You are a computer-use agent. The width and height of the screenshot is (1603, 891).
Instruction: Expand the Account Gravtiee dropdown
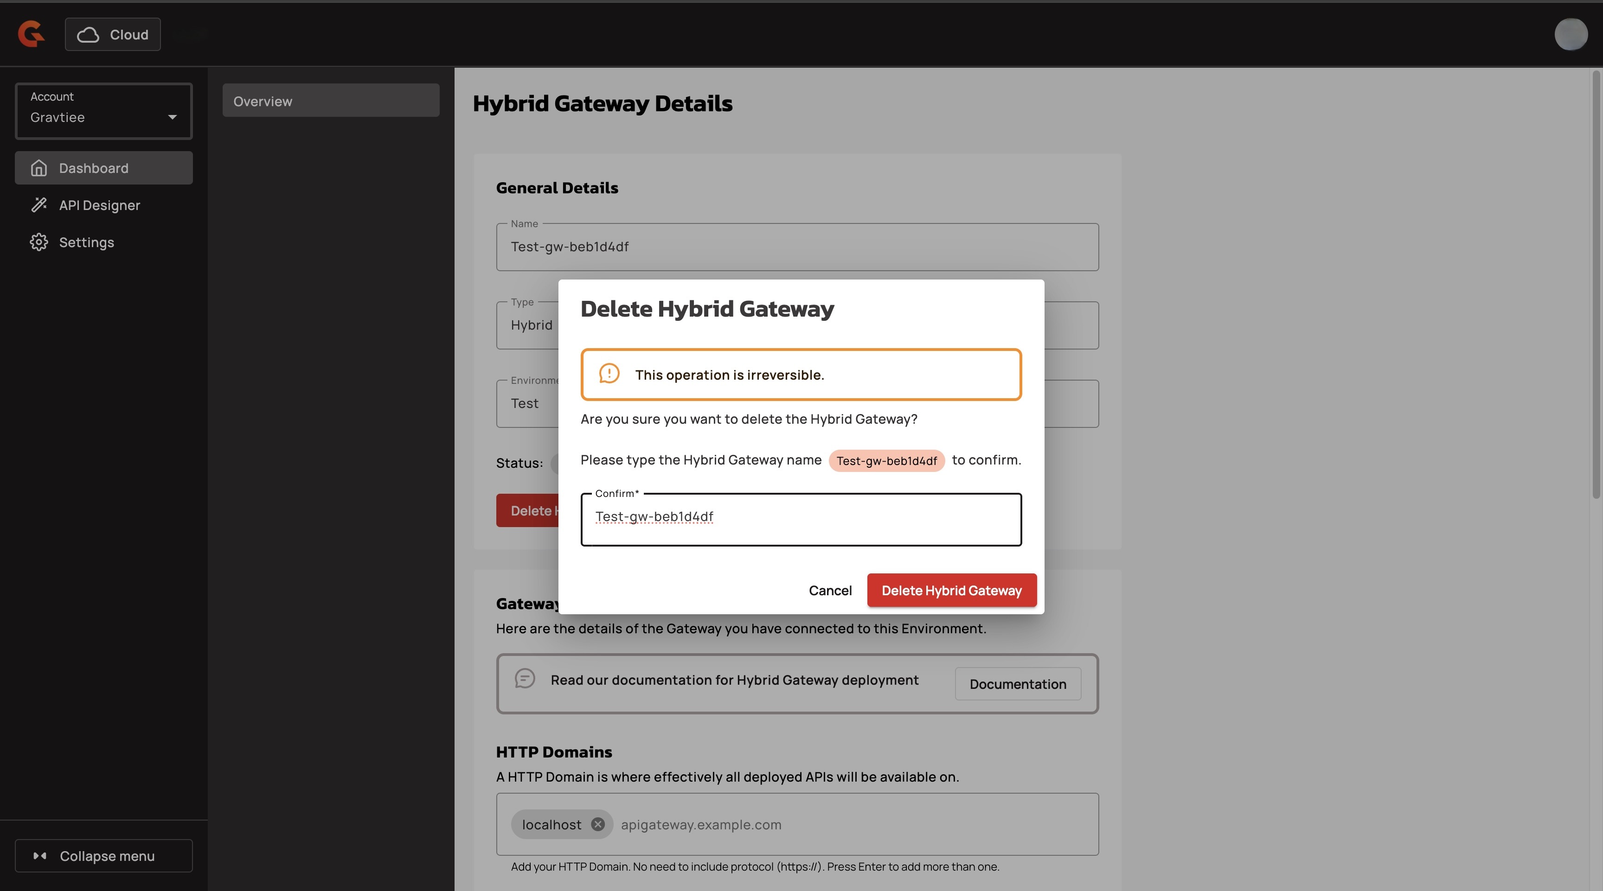[104, 111]
